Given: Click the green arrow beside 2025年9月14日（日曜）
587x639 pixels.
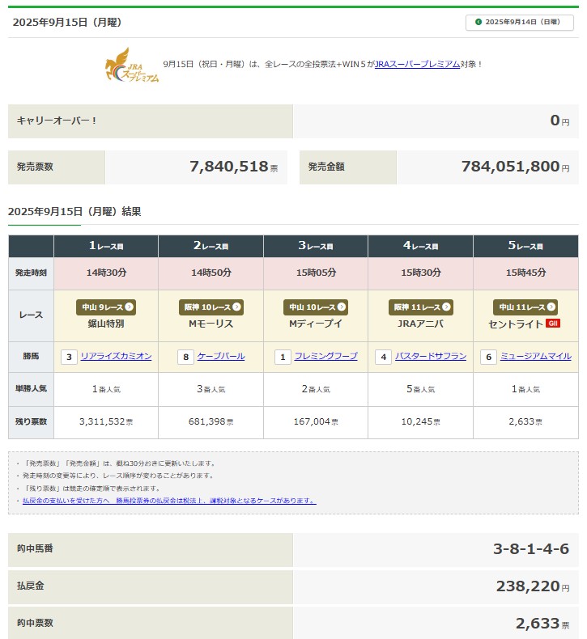Looking at the screenshot, I should tap(479, 23).
